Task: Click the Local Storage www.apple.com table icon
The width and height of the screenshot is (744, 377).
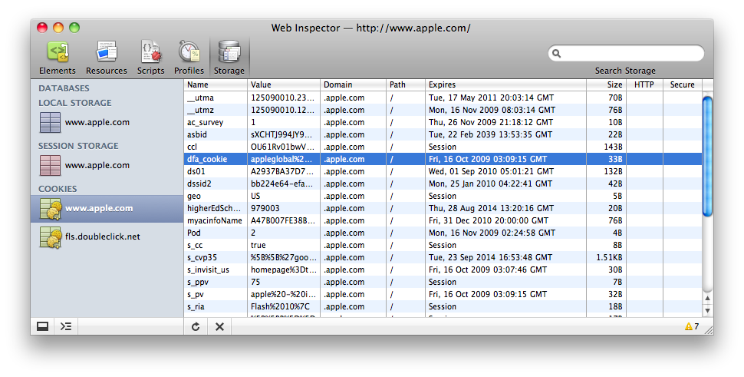Action: [x=50, y=122]
